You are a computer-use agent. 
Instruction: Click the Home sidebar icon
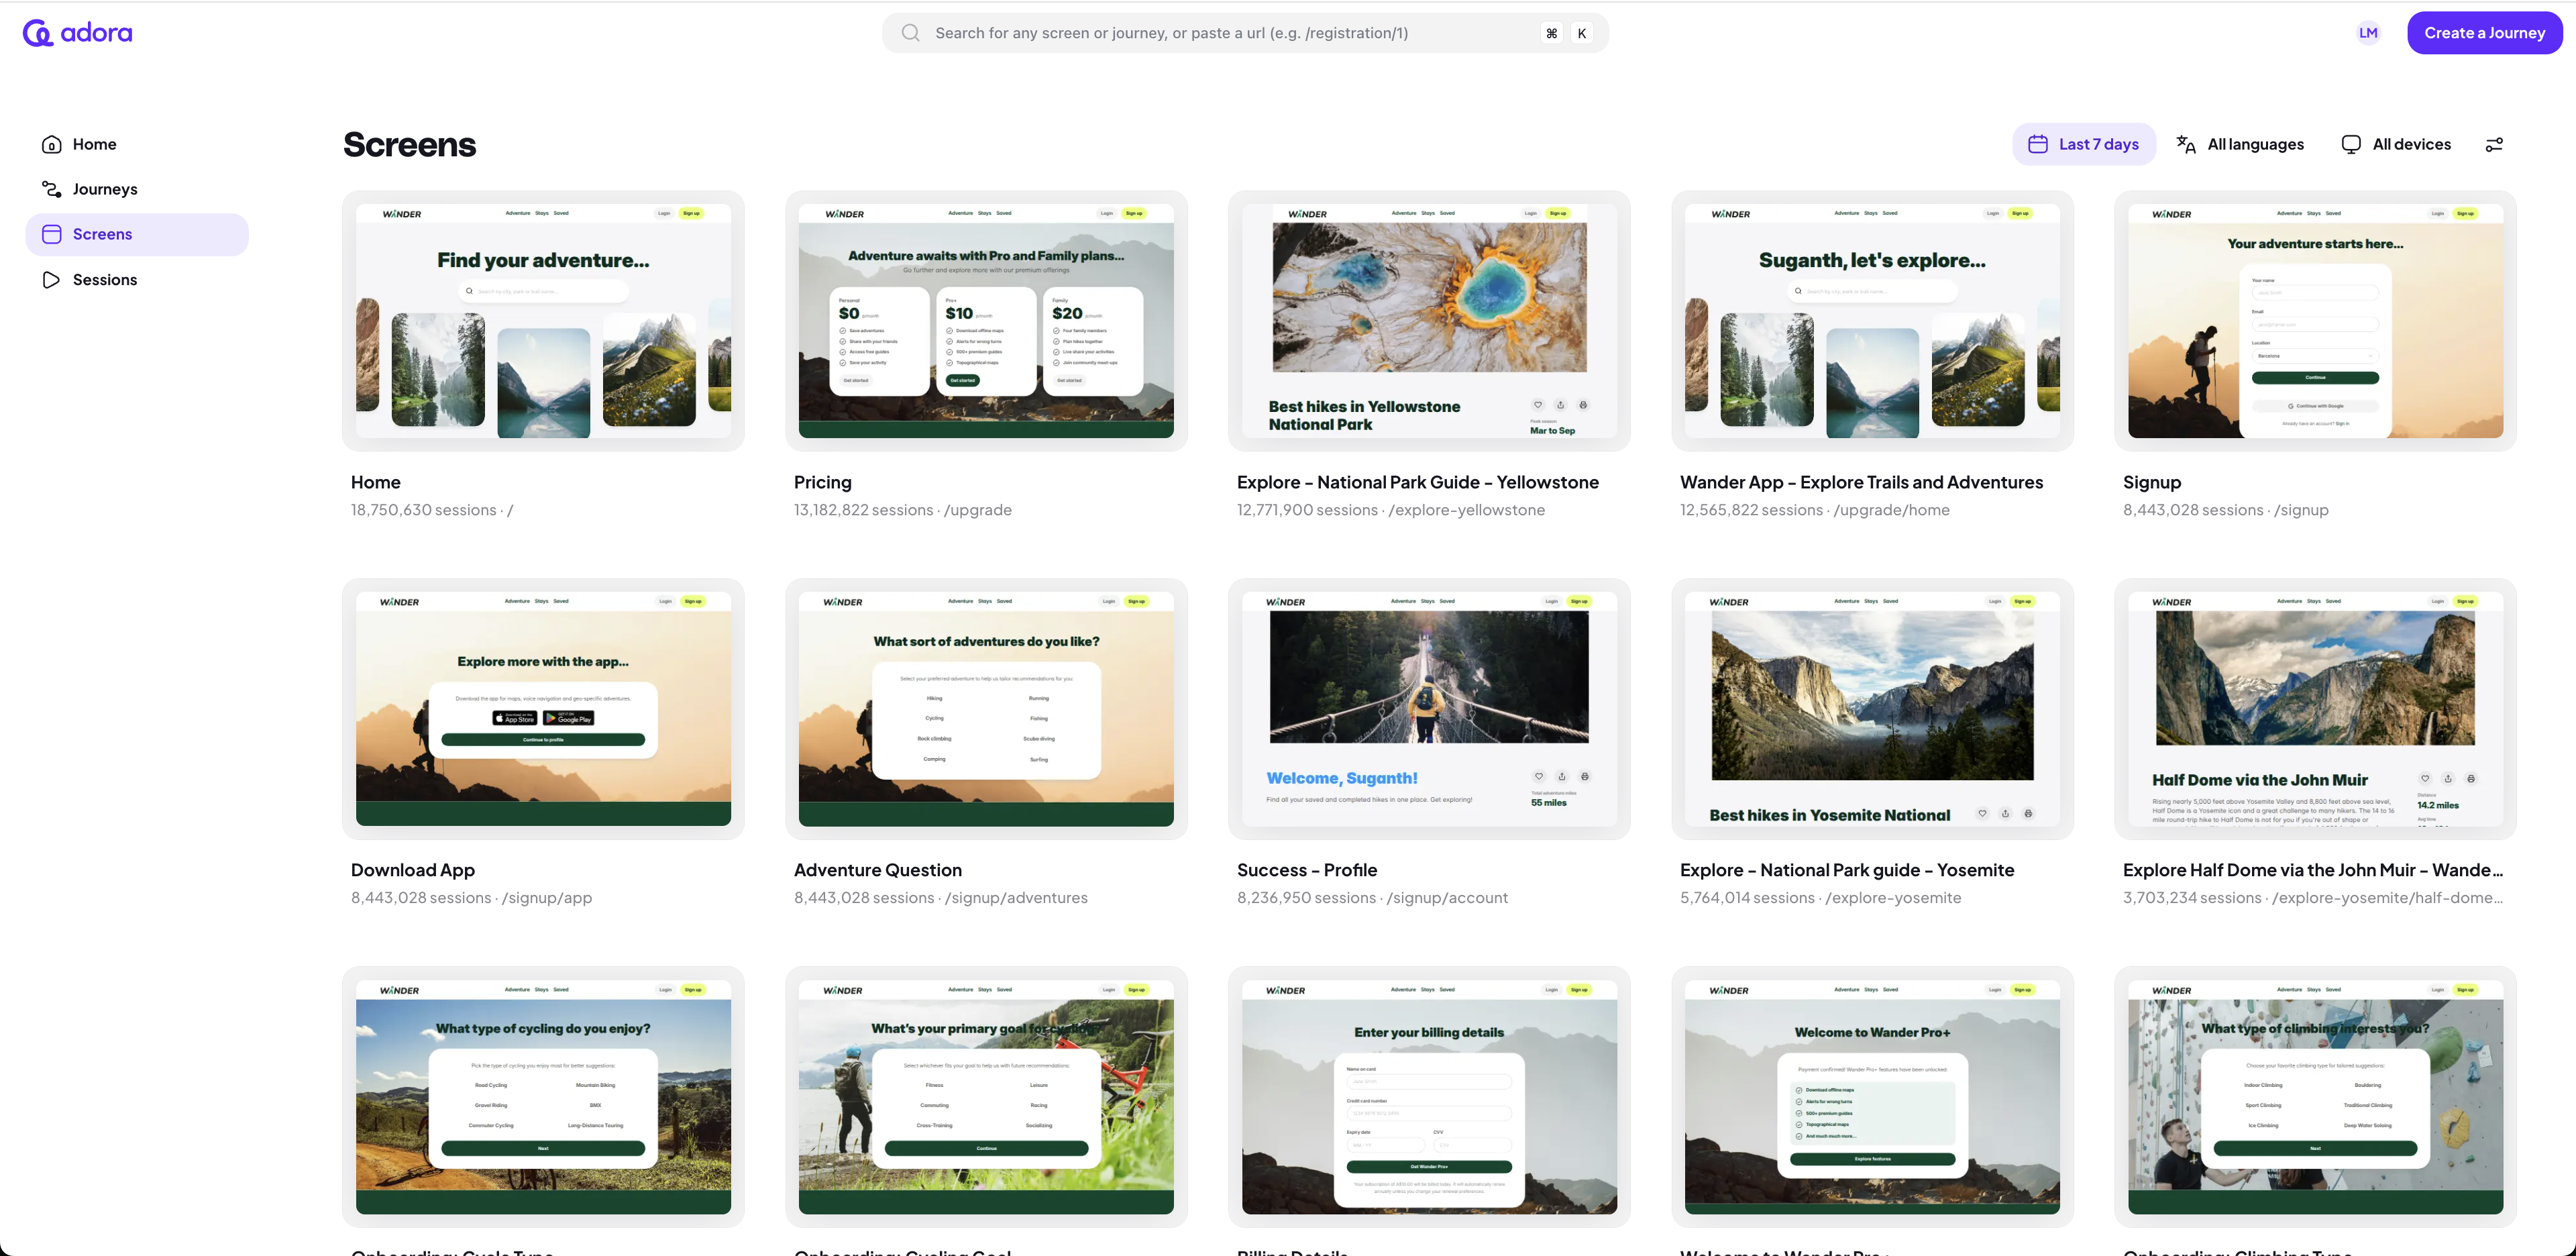(52, 145)
